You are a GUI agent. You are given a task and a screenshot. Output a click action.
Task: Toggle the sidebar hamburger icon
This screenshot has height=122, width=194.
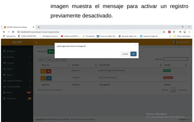click(36, 42)
